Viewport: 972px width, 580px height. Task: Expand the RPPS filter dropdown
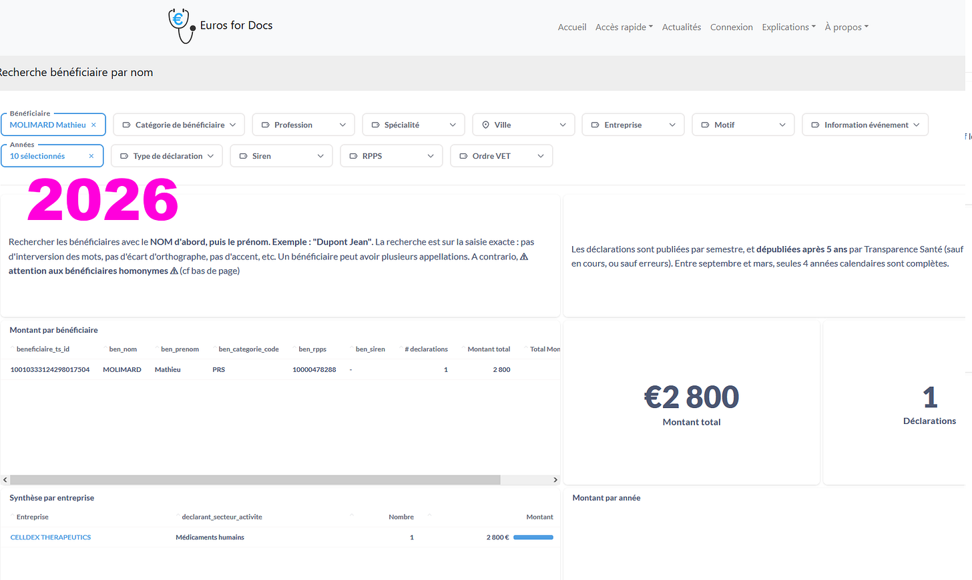[391, 156]
